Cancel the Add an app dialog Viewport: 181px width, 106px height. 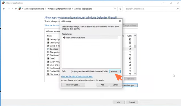point(115,85)
